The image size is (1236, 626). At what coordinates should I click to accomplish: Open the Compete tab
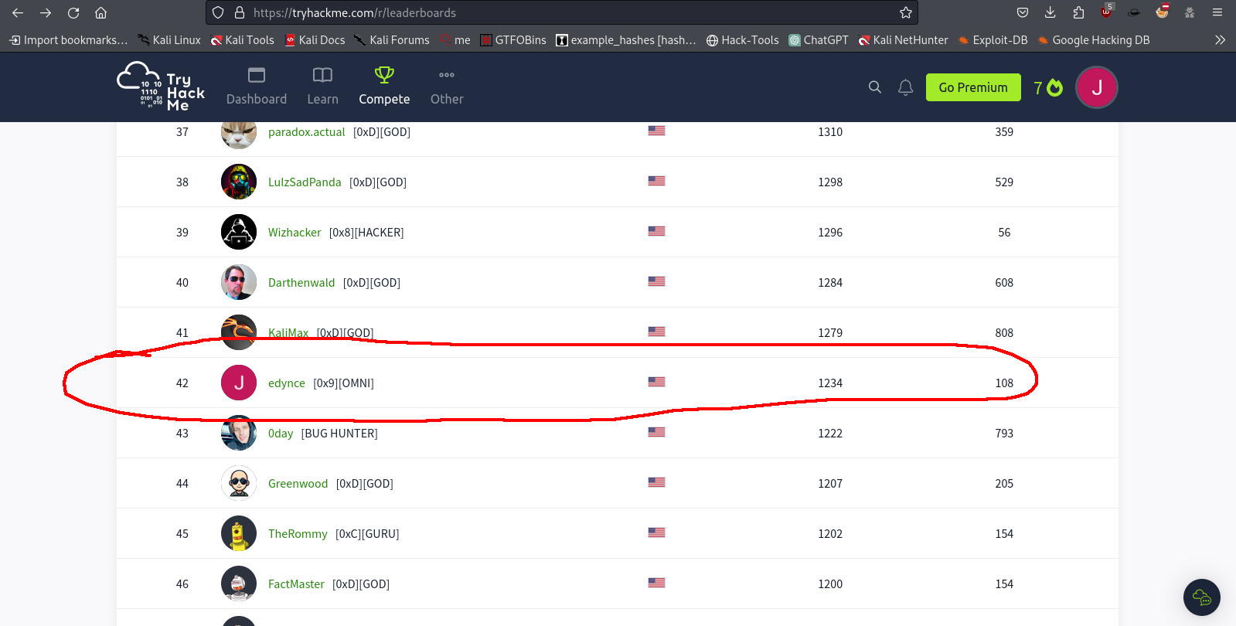(384, 87)
